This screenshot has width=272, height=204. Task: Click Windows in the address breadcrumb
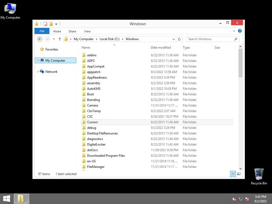132,39
